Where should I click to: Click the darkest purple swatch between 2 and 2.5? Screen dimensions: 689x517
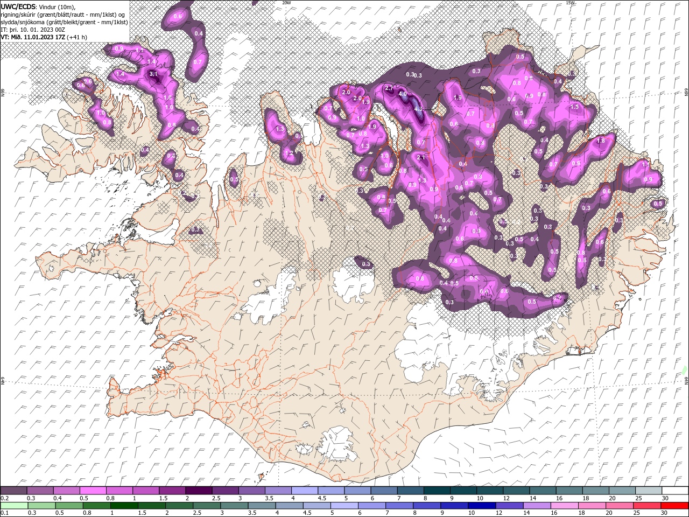tap(199, 491)
